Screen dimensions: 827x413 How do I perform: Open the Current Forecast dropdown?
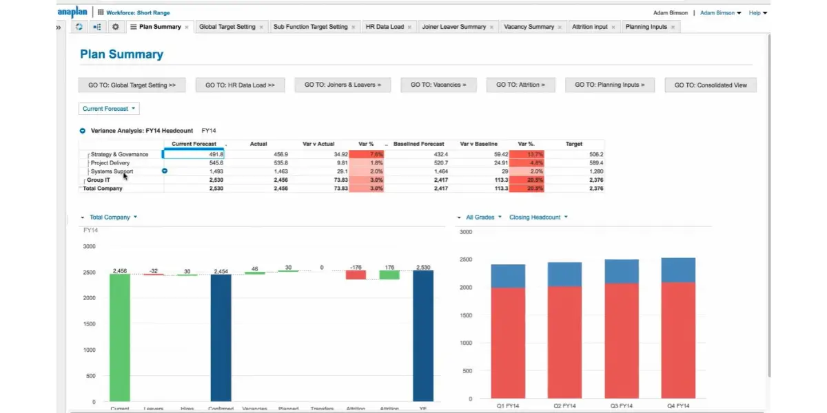click(x=109, y=109)
